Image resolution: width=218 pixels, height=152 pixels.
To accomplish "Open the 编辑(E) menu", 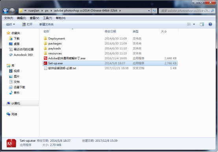I will 21,18.
